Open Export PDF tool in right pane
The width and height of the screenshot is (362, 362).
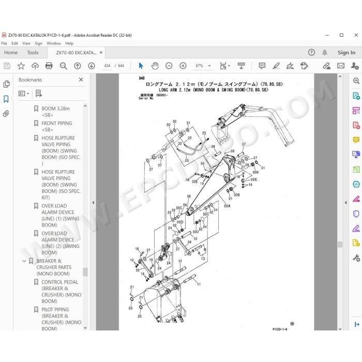pos(356,96)
